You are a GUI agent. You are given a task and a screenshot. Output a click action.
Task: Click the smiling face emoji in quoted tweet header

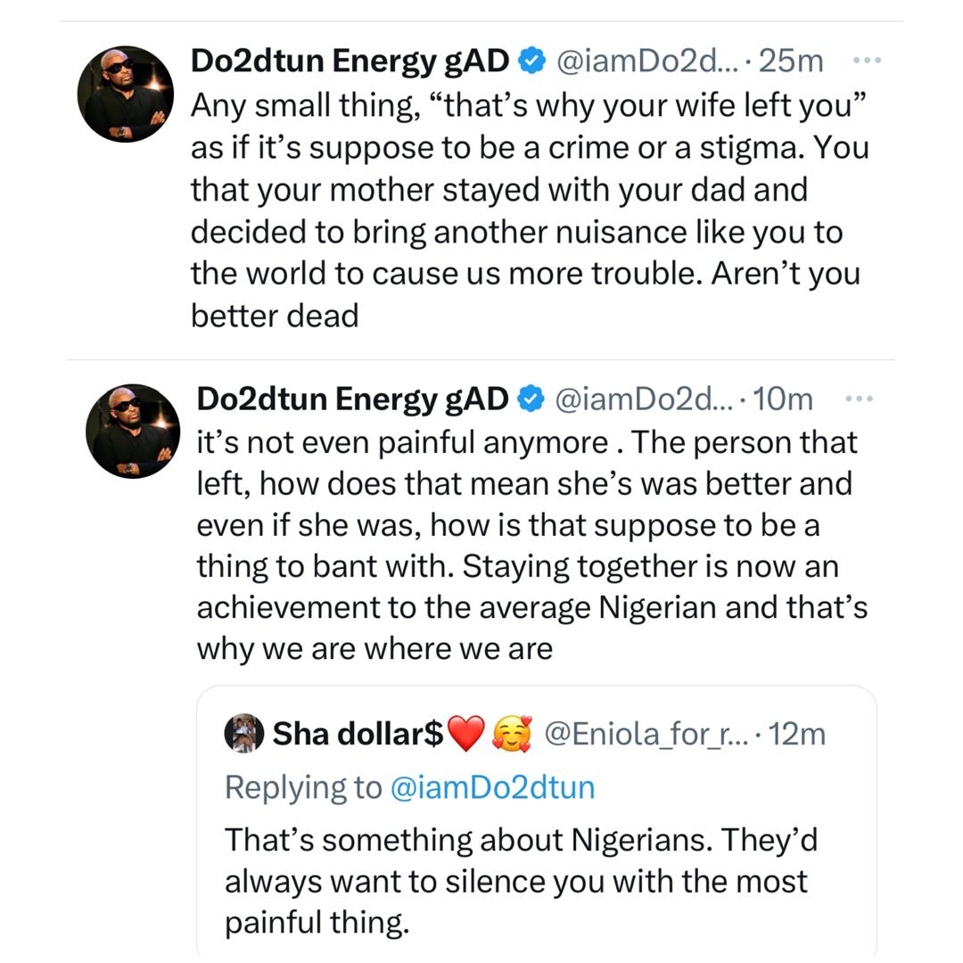pyautogui.click(x=511, y=732)
